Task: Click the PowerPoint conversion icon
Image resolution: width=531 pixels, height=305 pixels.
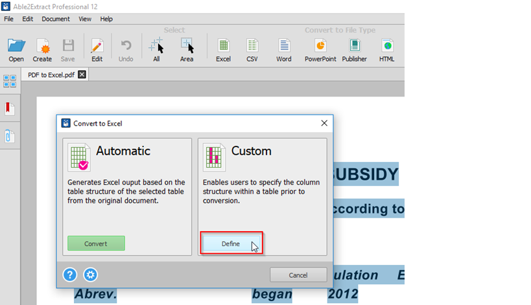Action: tap(320, 45)
